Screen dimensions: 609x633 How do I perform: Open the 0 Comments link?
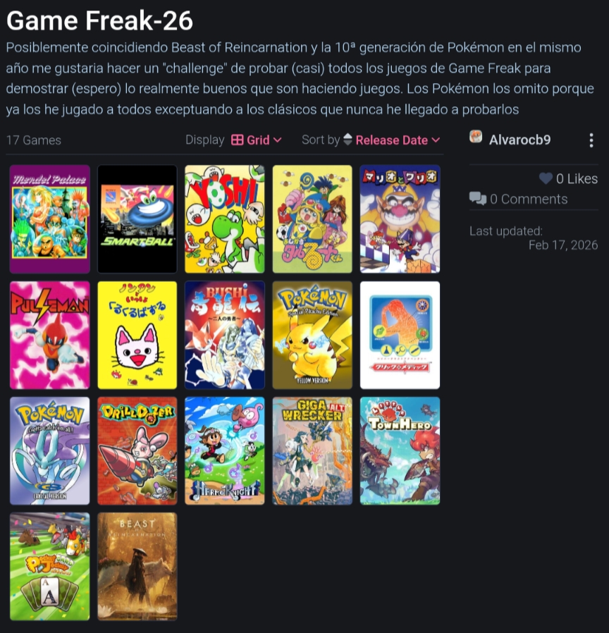coord(529,199)
